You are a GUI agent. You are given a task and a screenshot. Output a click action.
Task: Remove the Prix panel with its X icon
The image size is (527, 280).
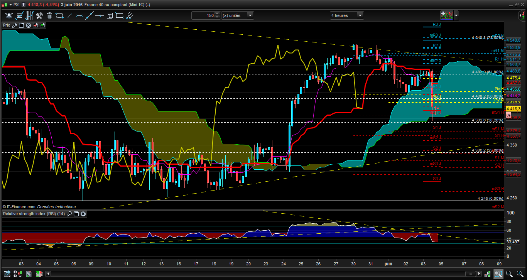coord(28,25)
